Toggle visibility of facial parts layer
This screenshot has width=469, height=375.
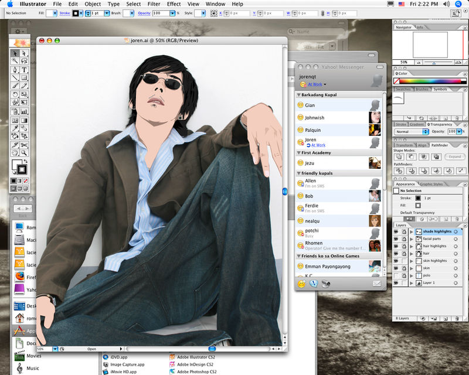tap(396, 239)
